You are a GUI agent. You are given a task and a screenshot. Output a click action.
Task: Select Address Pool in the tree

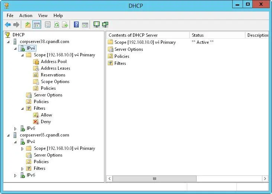[54, 62]
